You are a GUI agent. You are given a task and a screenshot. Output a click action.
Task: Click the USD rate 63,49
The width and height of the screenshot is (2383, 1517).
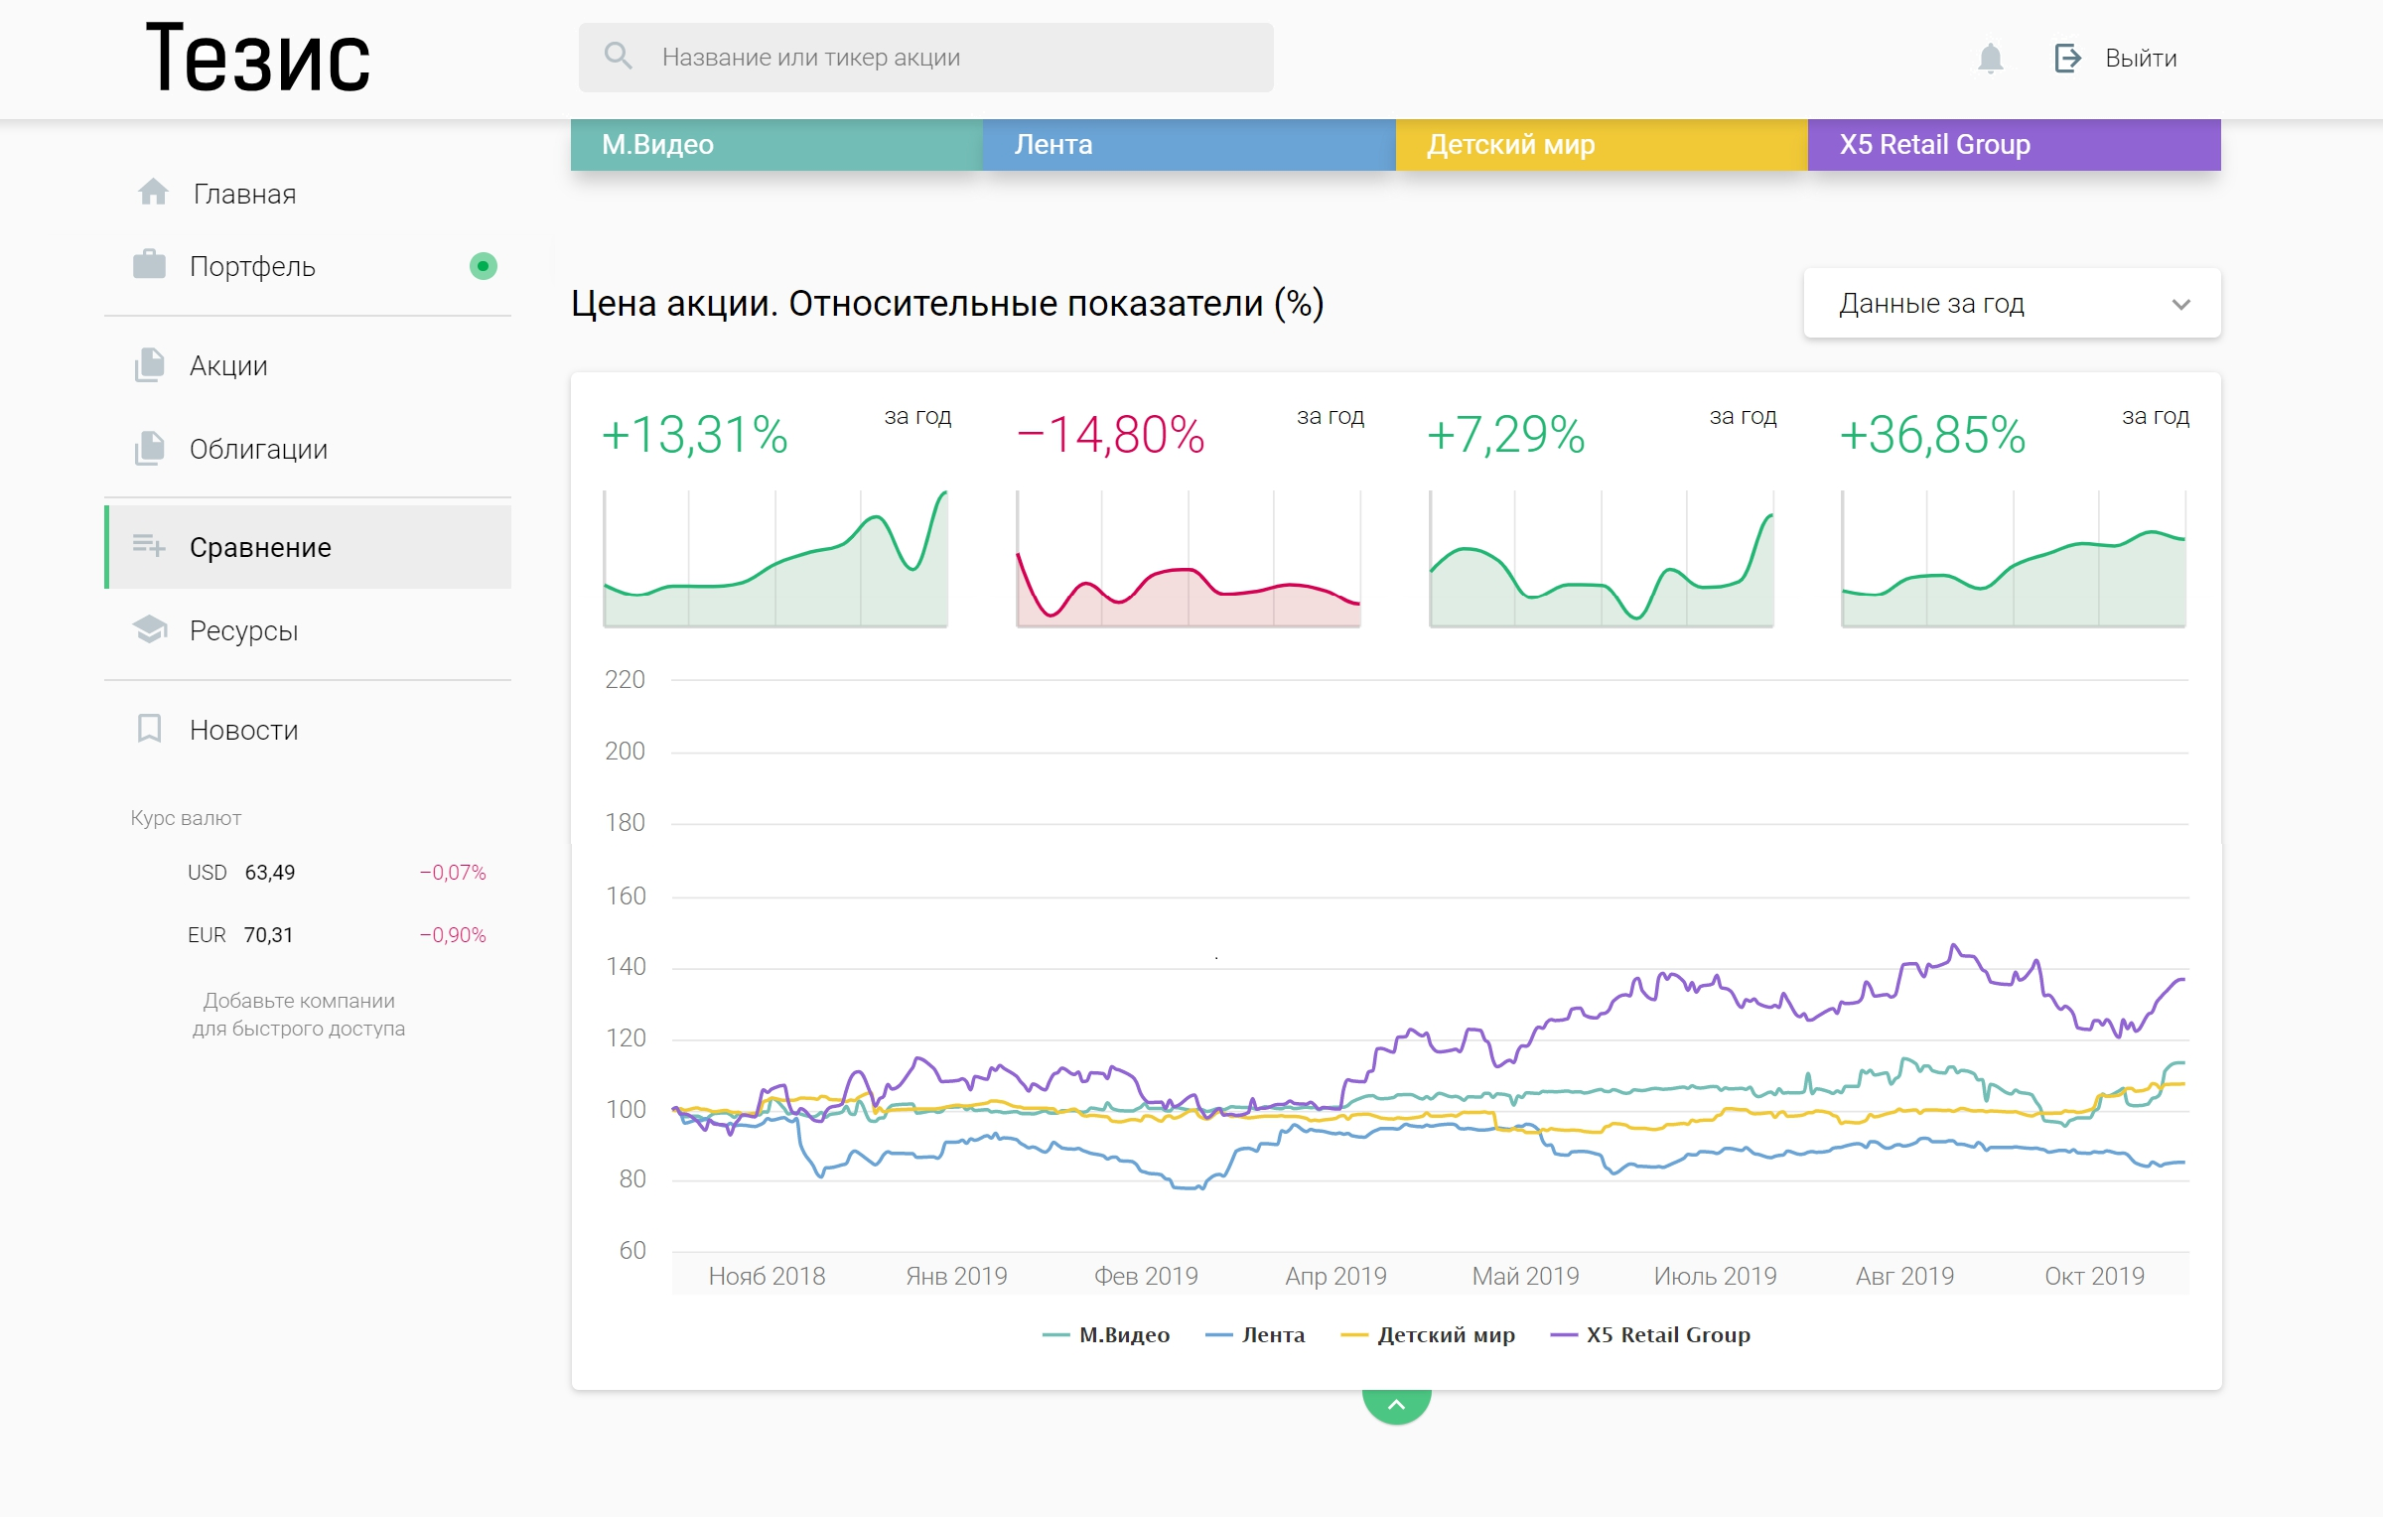(x=269, y=872)
